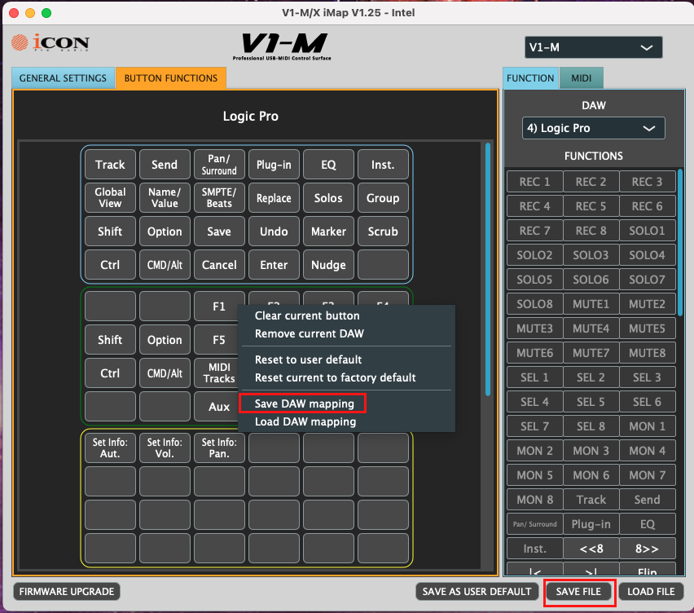Viewport: 694px width, 613px height.
Task: Click the SMPTE/Beats button
Action: click(x=219, y=197)
